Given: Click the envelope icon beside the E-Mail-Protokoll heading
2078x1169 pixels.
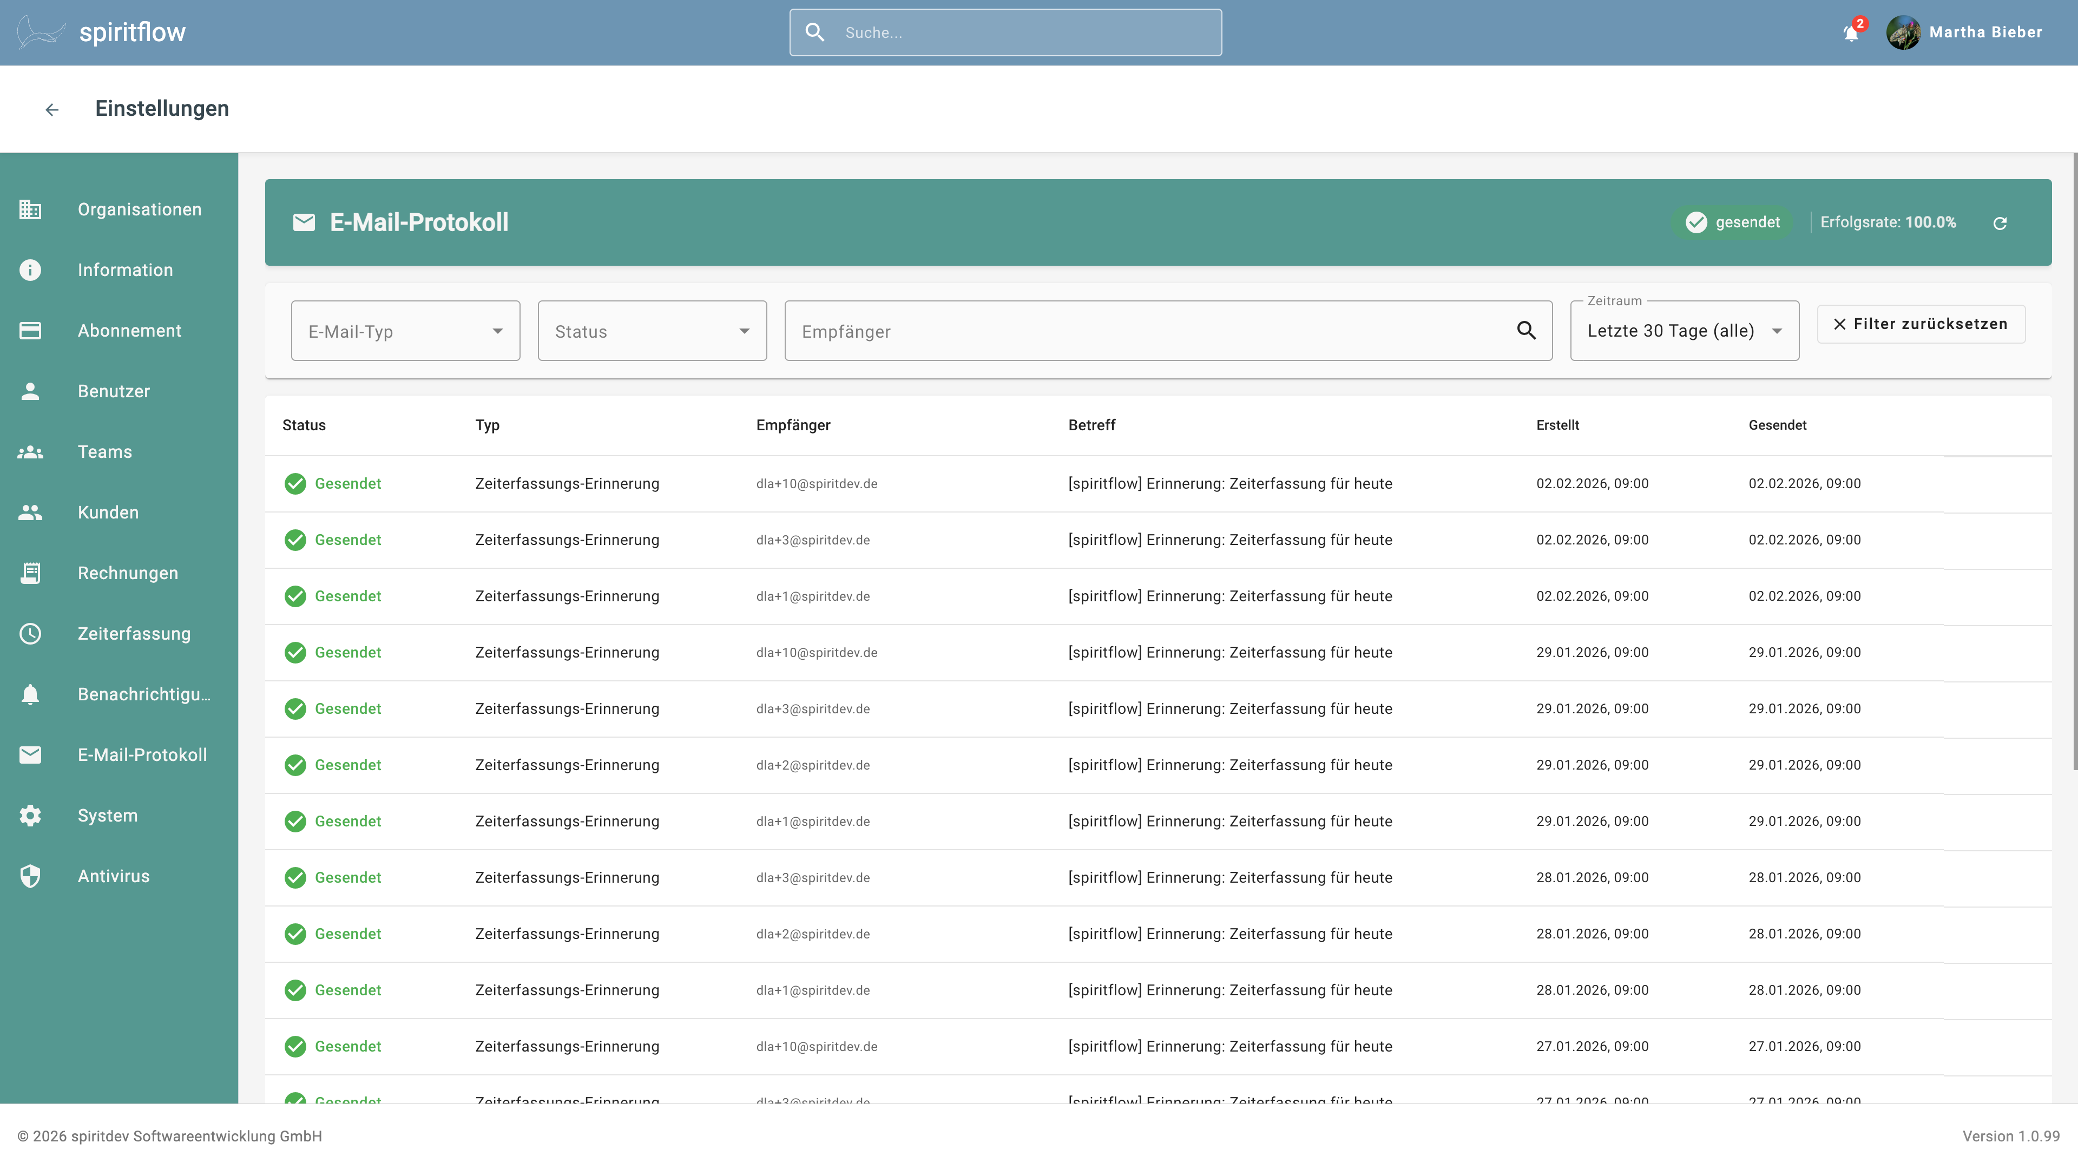Looking at the screenshot, I should point(304,222).
